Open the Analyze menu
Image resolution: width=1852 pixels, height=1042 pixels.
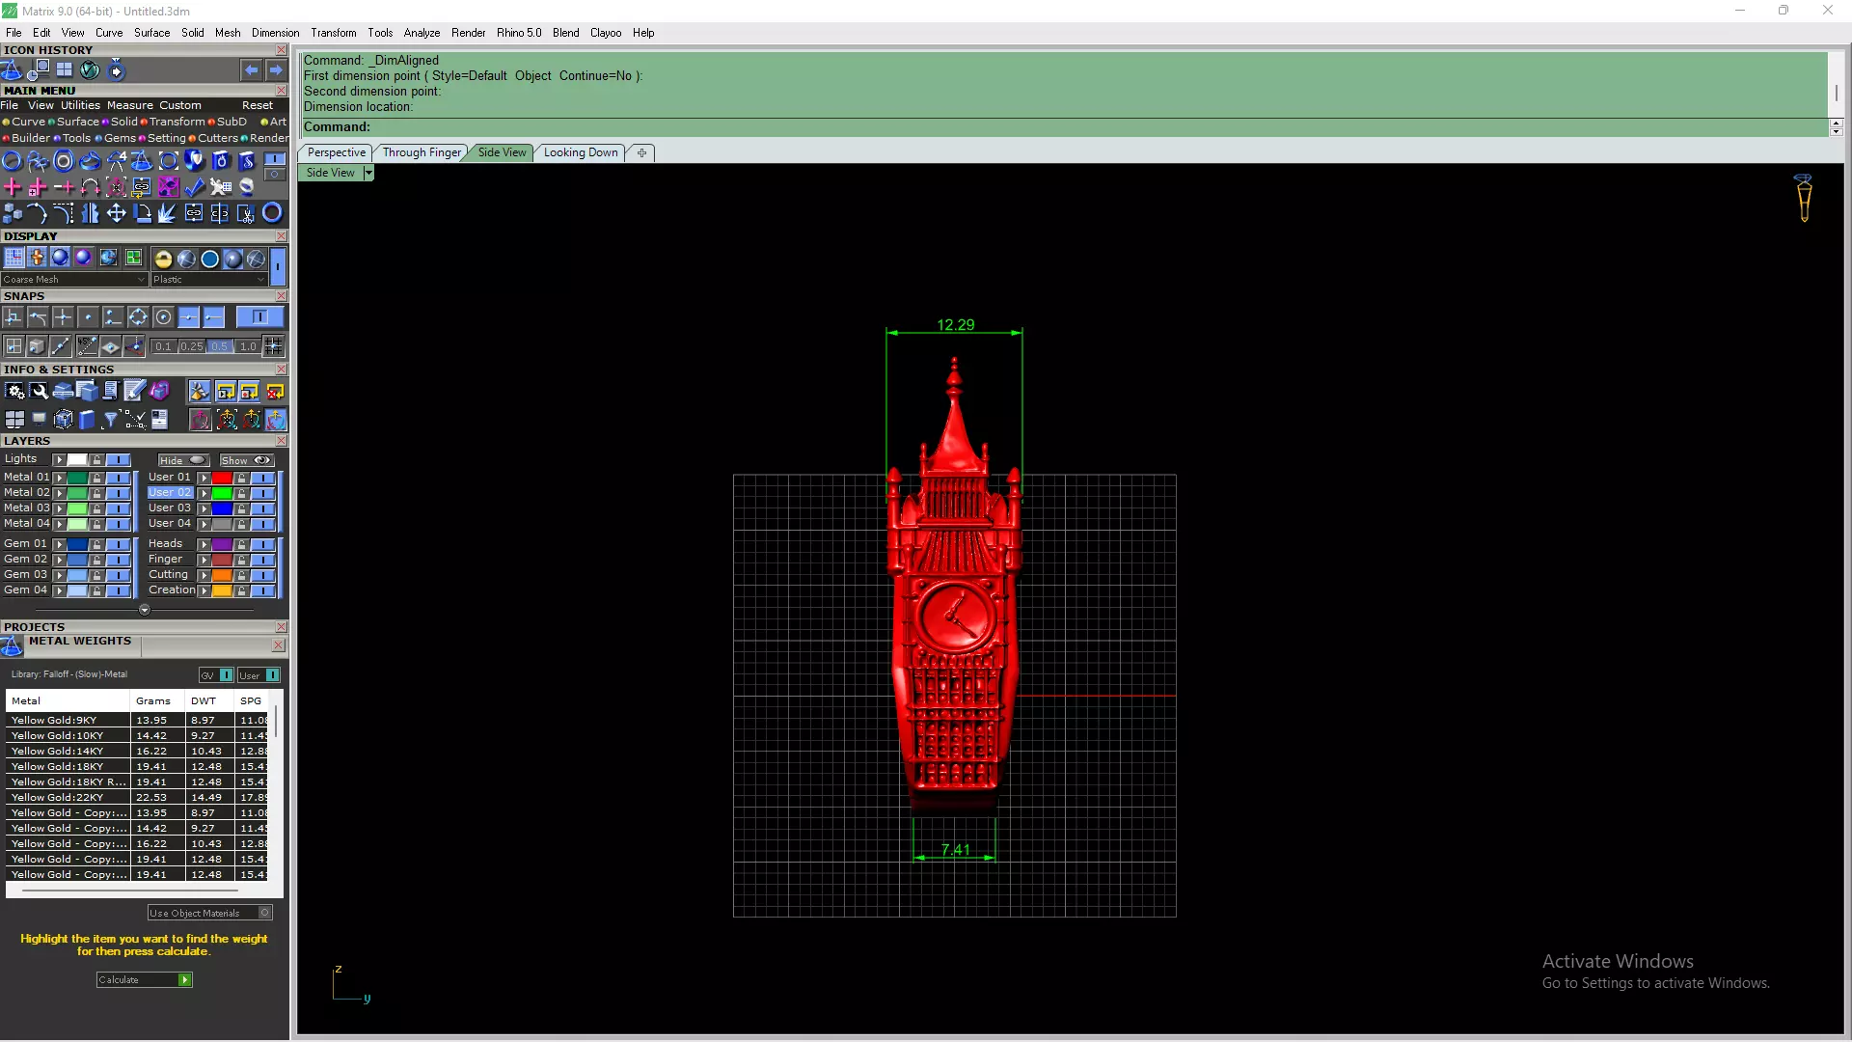click(422, 33)
